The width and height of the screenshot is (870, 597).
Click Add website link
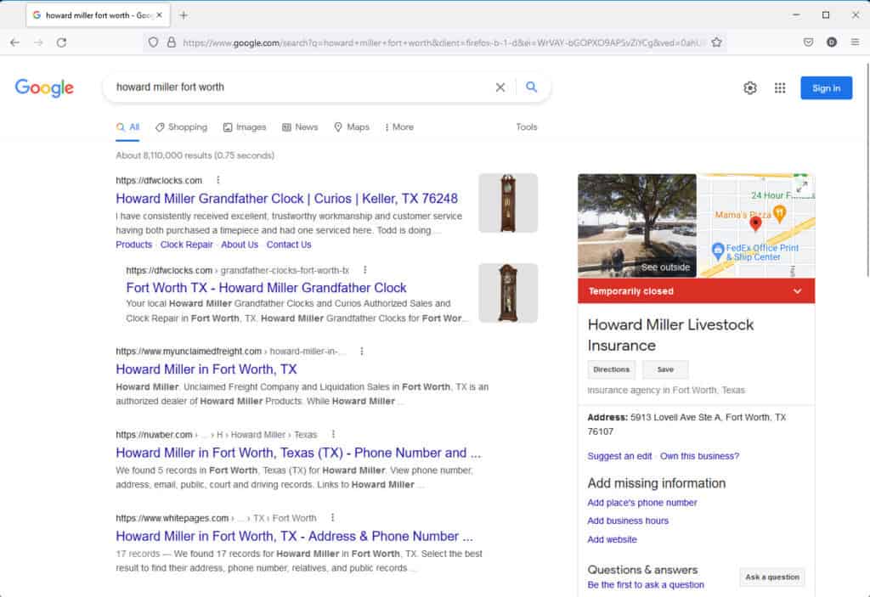click(x=612, y=539)
